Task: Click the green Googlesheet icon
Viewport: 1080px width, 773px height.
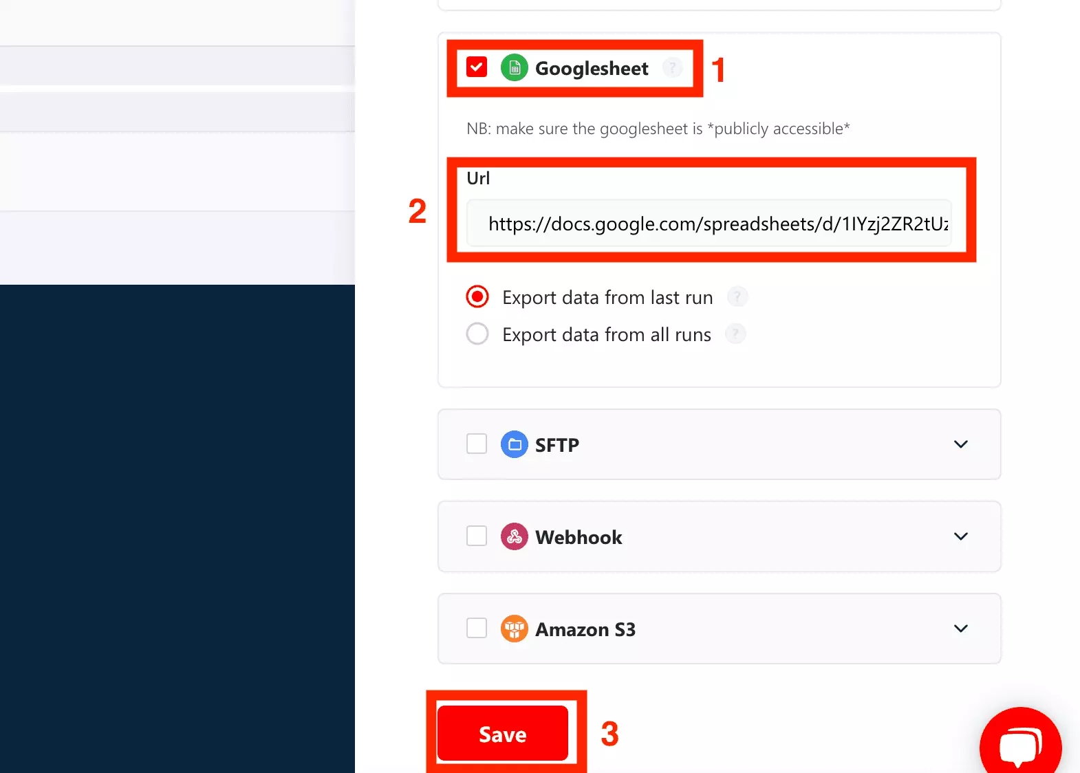Action: [x=514, y=68]
